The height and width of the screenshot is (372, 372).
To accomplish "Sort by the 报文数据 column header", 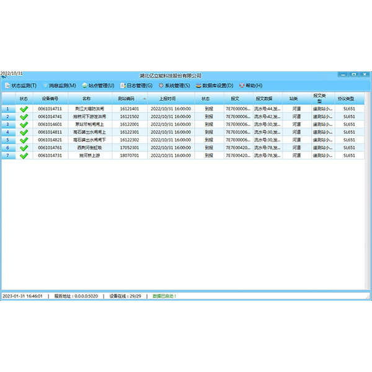I will coord(268,99).
